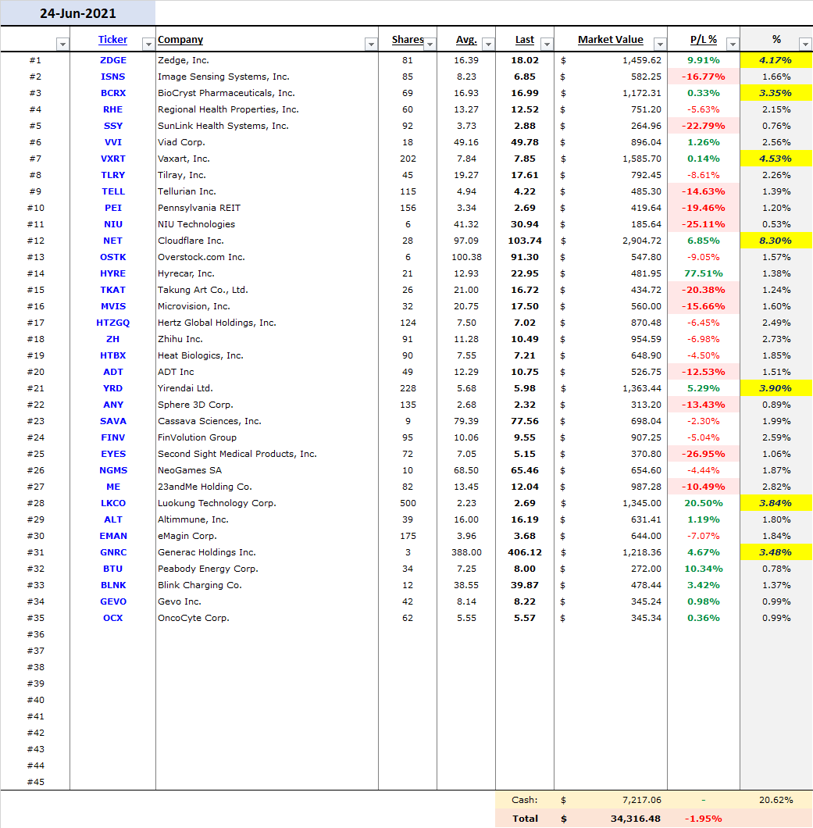Viewport: 813px width, 828px height.
Task: Expand the P/L % column filter arrow
Action: tap(733, 44)
